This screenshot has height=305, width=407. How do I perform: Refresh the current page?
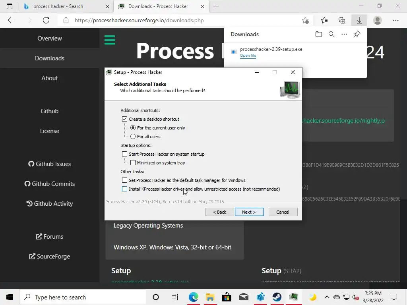point(46,21)
